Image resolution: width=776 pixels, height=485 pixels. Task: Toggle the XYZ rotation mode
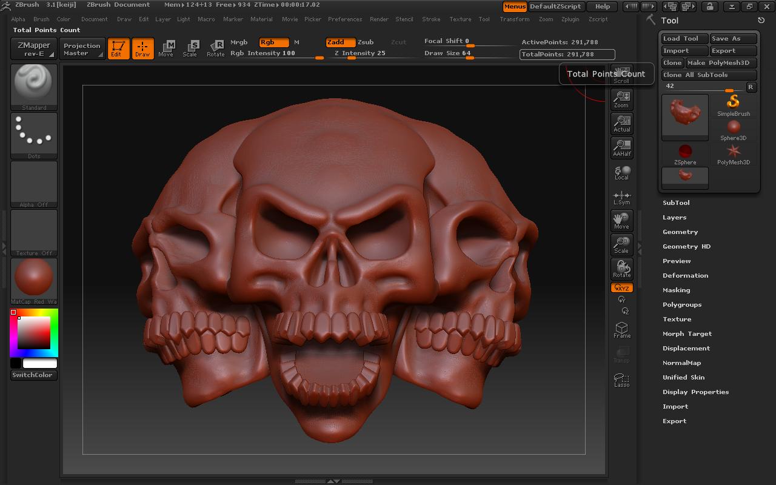(621, 288)
